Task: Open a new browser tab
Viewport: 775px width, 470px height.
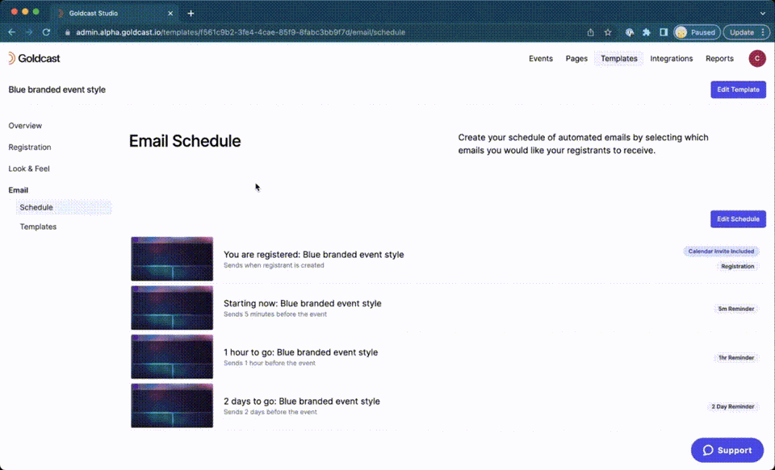Action: pos(191,14)
